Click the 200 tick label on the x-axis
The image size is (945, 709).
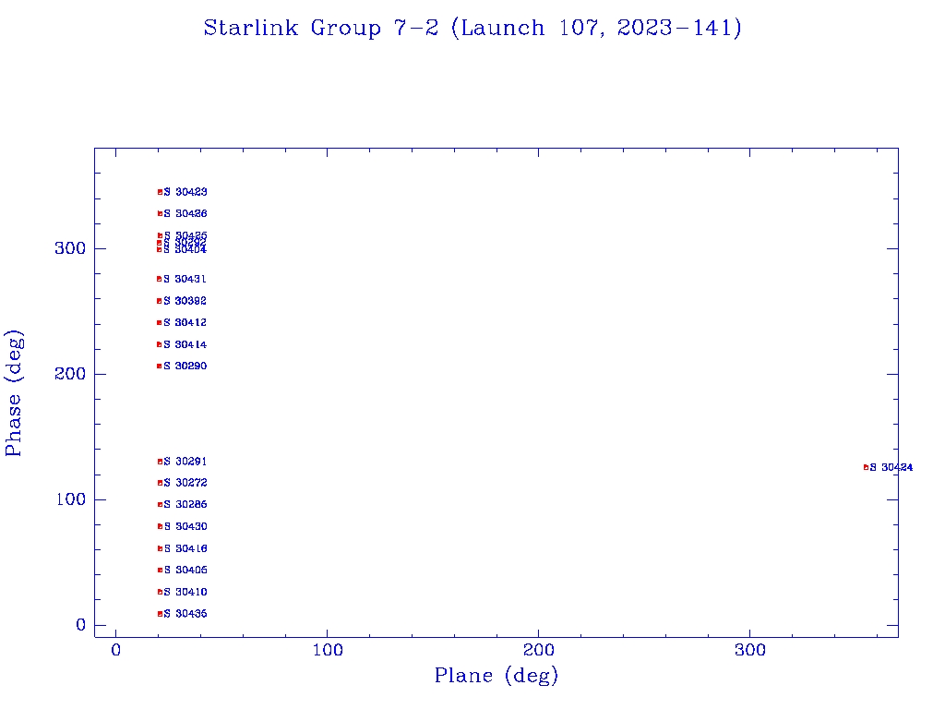point(539,651)
